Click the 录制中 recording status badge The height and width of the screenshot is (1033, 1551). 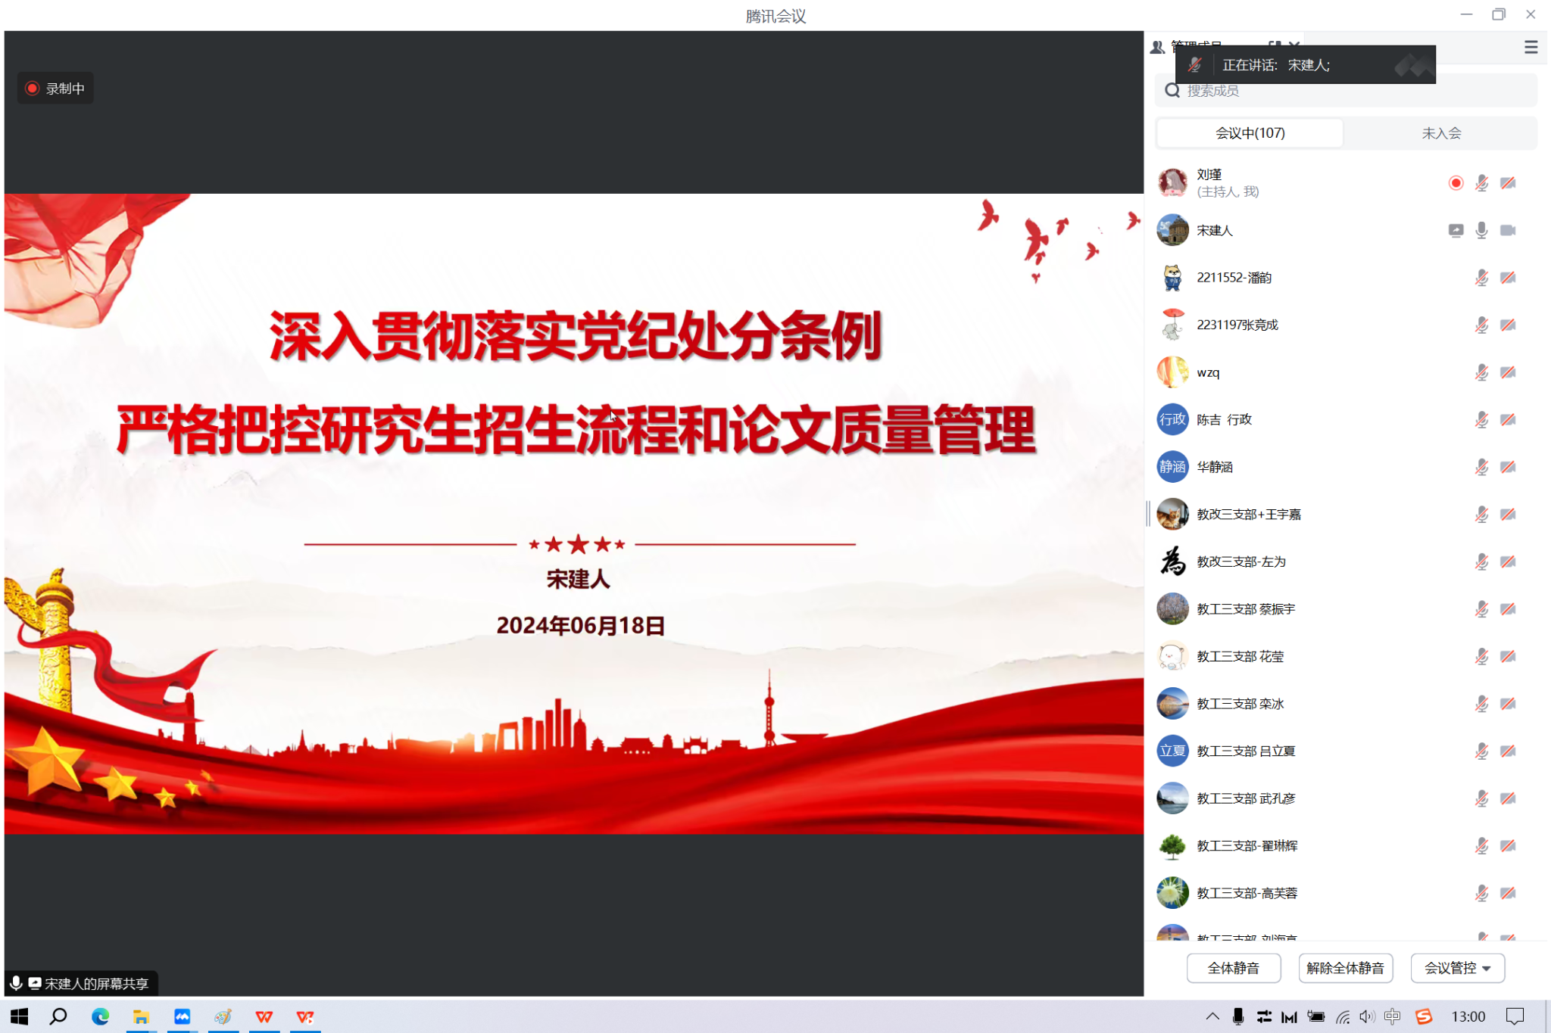click(x=55, y=89)
